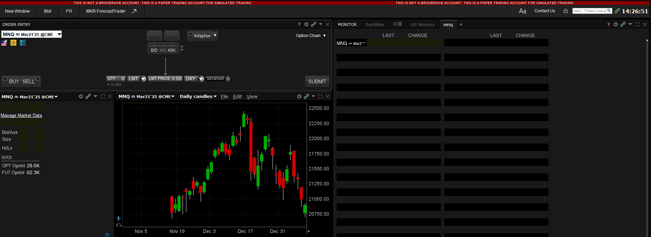This screenshot has height=237, width=651.
Task: Click the quote panel green link icon
Action: click(x=88, y=97)
